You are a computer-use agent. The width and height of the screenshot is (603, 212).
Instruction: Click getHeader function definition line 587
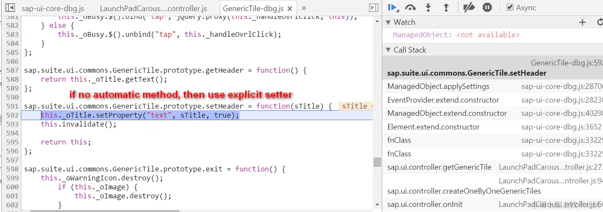tap(165, 71)
